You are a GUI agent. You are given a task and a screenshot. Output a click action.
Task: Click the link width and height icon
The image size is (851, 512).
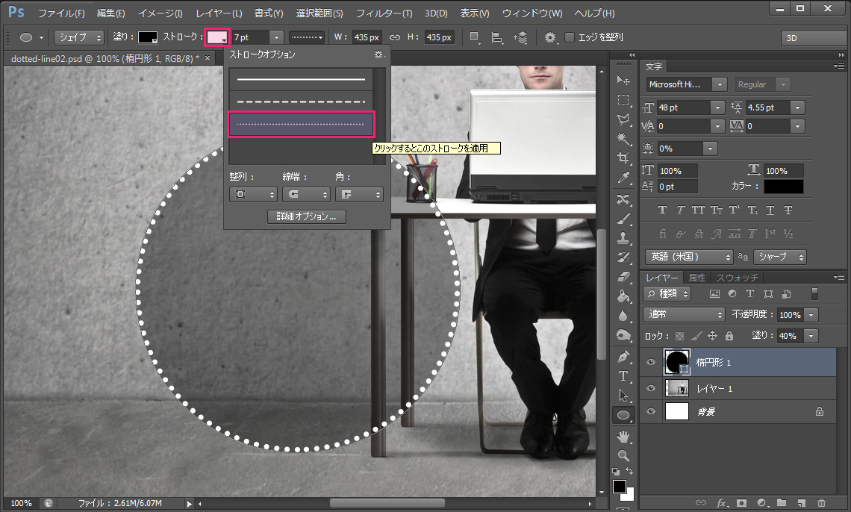[395, 37]
